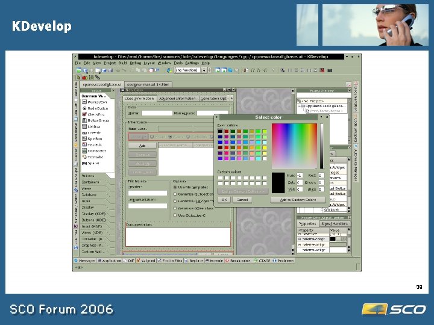Click the first icon on main toolbar

point(78,70)
